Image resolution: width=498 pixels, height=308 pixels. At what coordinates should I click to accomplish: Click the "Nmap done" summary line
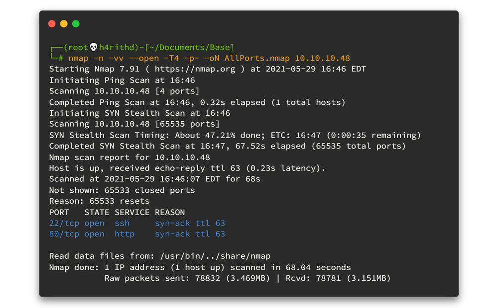(200, 267)
